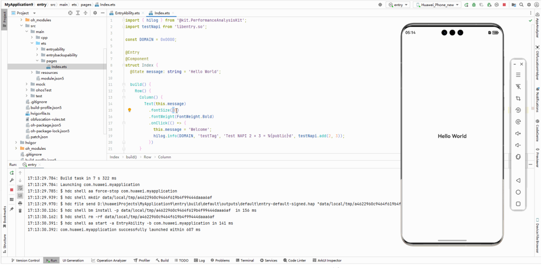The height and width of the screenshot is (268, 543).
Task: Take emulator screenshot with crop icon
Action: [518, 99]
